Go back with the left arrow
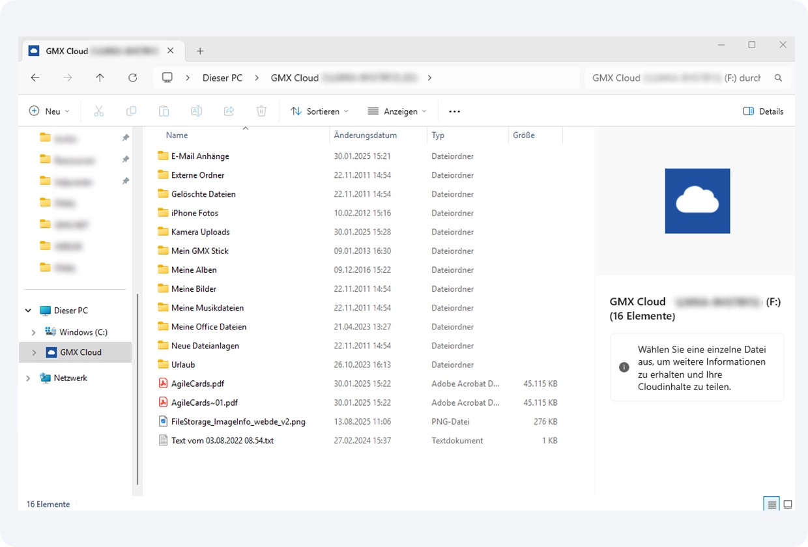 point(35,77)
